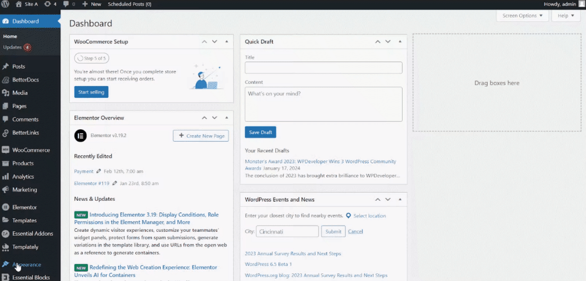The width and height of the screenshot is (586, 281).
Task: Click the Media icon in sidebar
Action: [5, 93]
